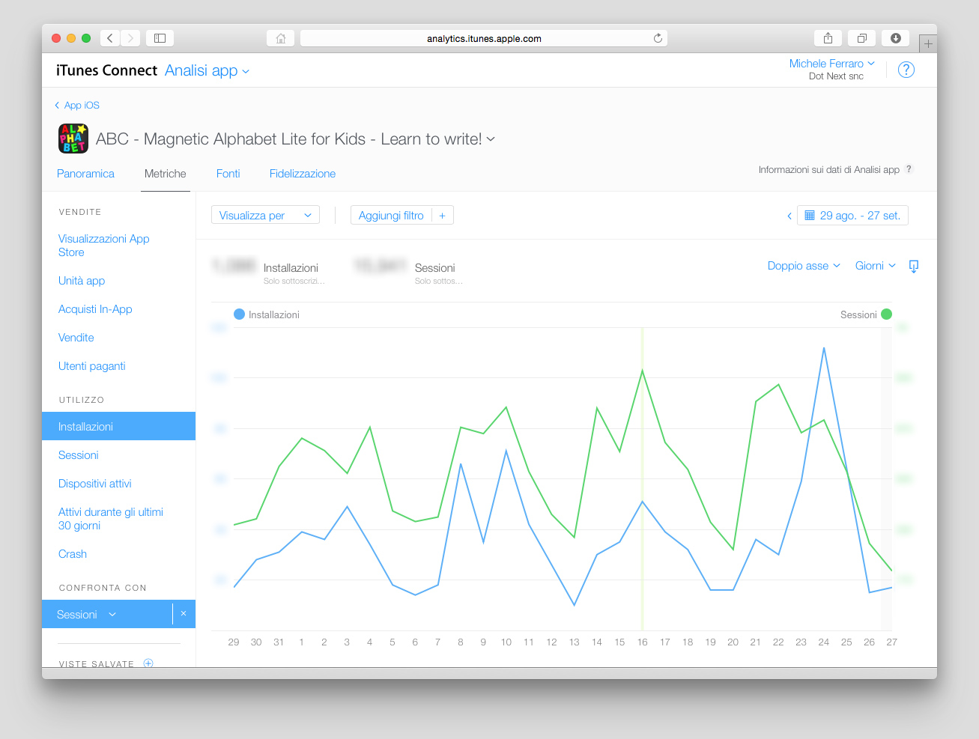Reload the page with the refresh icon

coord(658,38)
